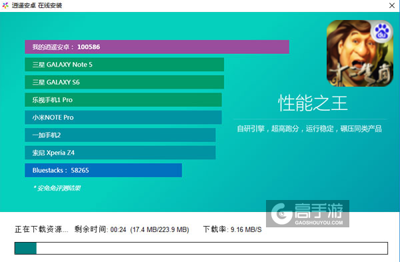The width and height of the screenshot is (400, 262).
Task: Click the 性能之王 heading
Action: click(x=313, y=103)
